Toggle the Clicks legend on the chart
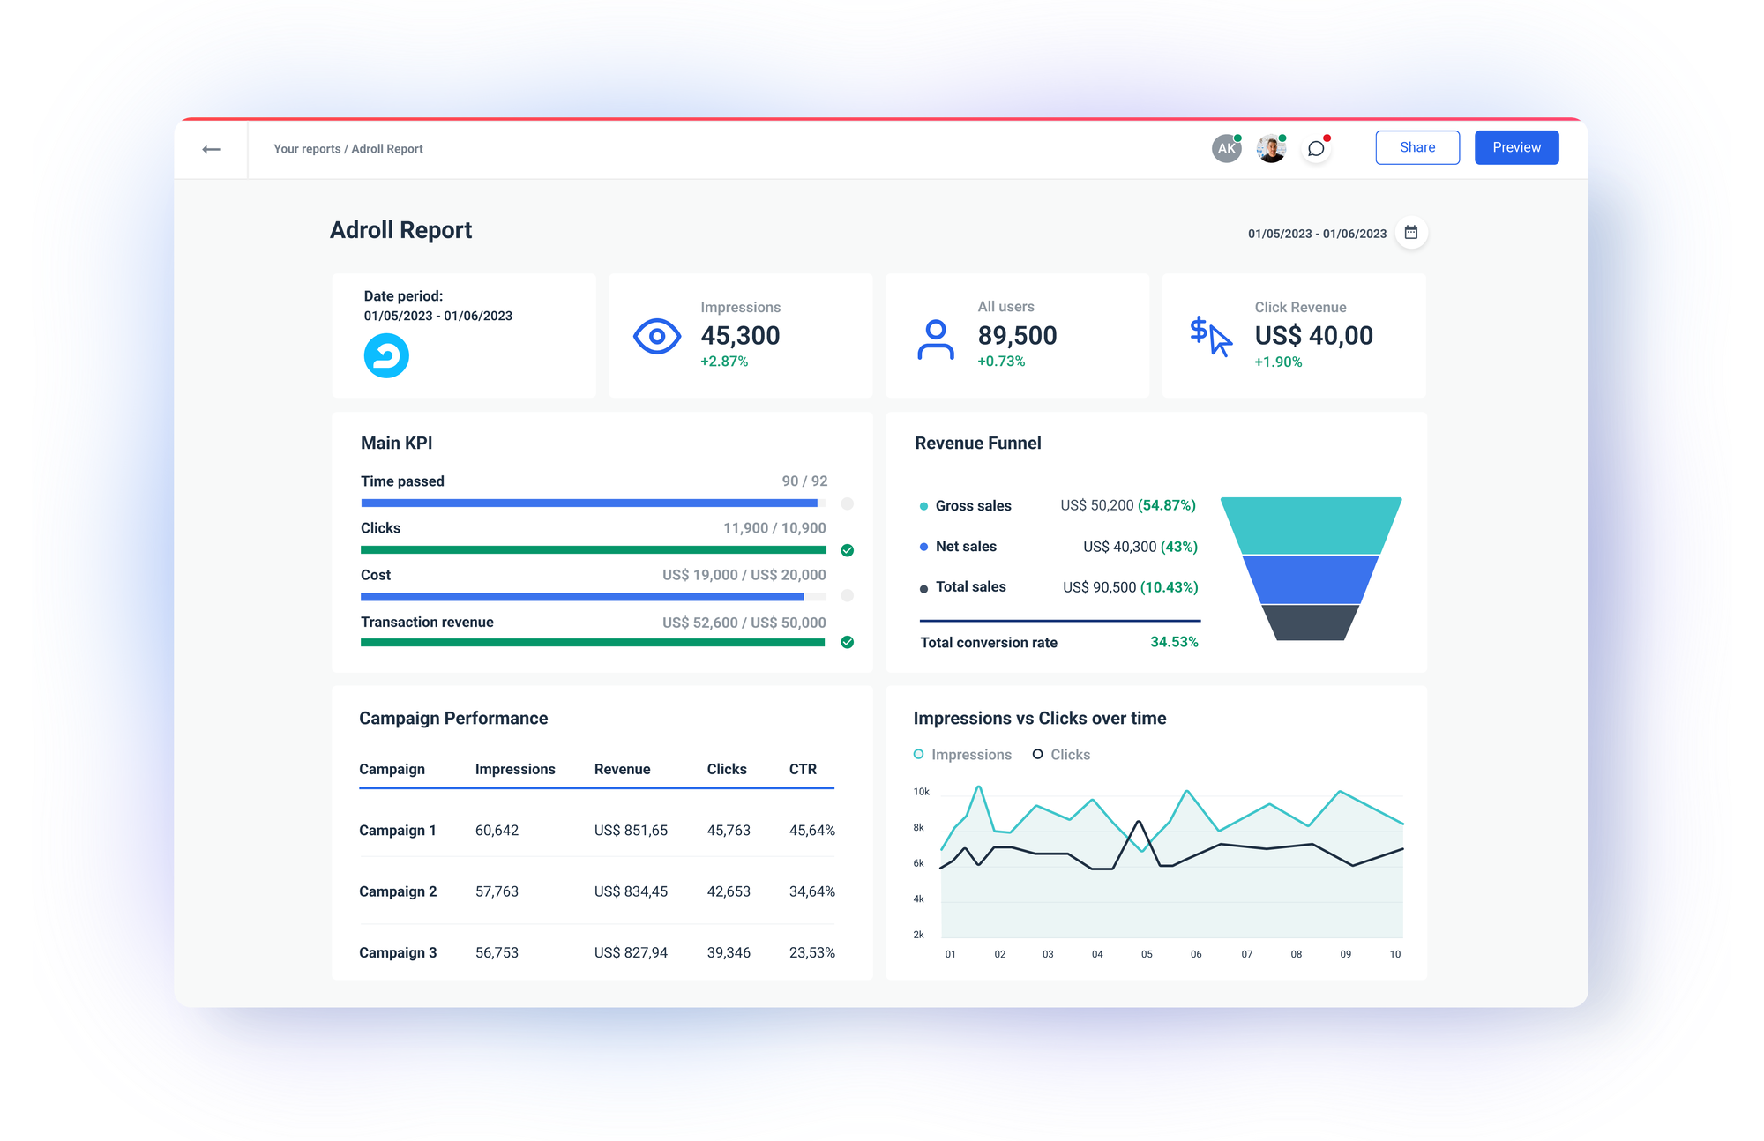 point(1061,754)
